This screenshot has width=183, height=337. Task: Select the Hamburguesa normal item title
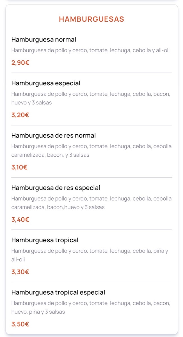[44, 40]
